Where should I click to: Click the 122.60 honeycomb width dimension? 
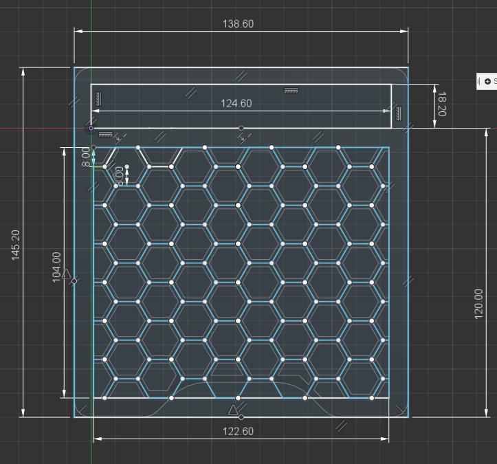[238, 432]
